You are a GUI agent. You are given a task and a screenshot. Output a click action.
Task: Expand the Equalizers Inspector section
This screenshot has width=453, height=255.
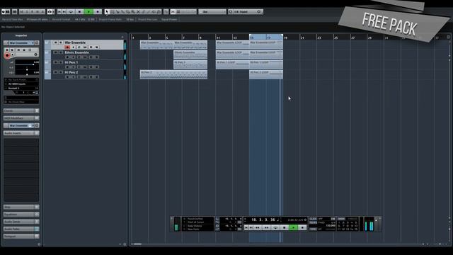[x=21, y=214]
